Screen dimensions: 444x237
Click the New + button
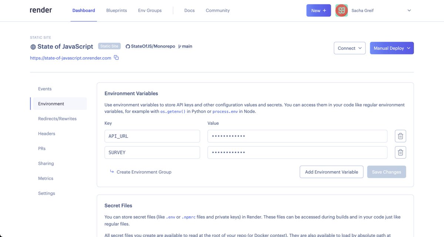(319, 10)
